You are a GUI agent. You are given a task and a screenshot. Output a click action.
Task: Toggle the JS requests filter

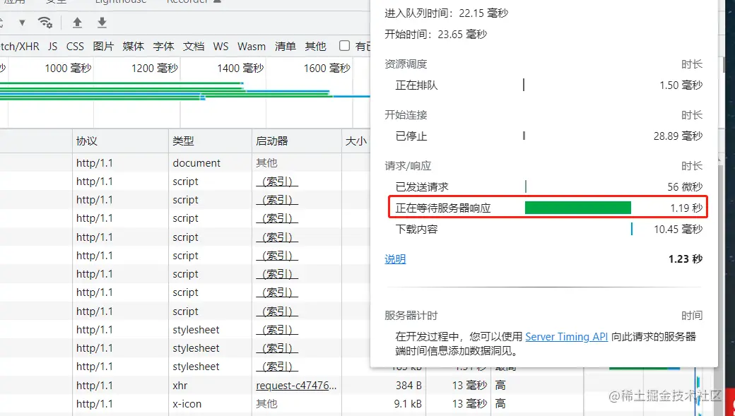(x=52, y=46)
